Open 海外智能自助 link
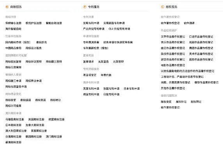223x148 pixels. pos(13,29)
